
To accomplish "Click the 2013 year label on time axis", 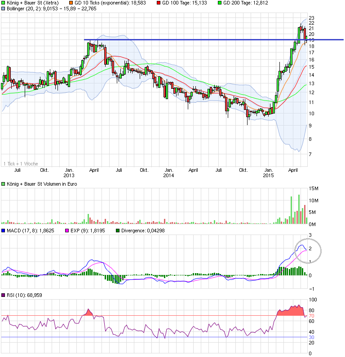I will tap(69, 175).
